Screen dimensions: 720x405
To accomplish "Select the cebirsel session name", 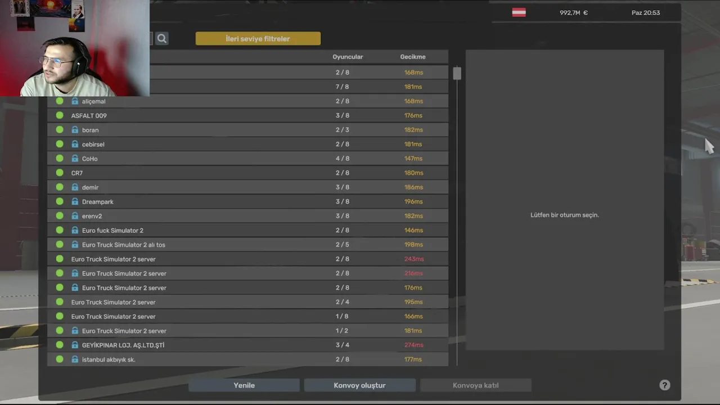I will tap(93, 145).
